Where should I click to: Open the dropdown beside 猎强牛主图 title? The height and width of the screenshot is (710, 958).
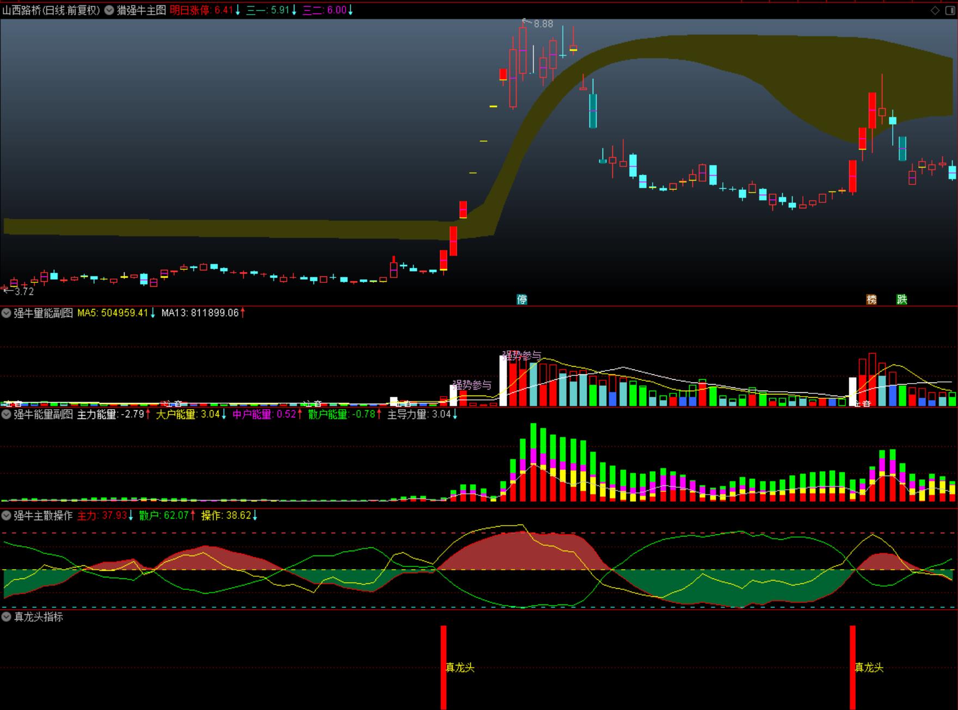[x=109, y=10]
